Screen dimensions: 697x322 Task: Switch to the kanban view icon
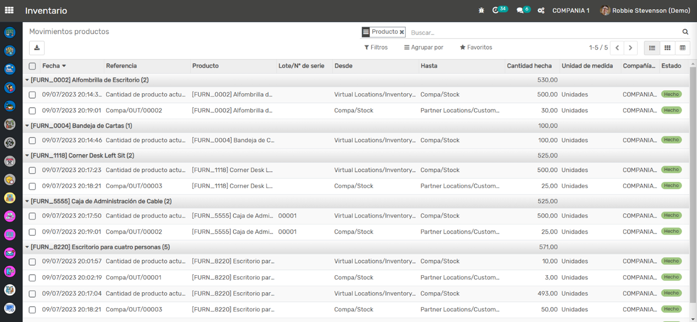click(667, 48)
